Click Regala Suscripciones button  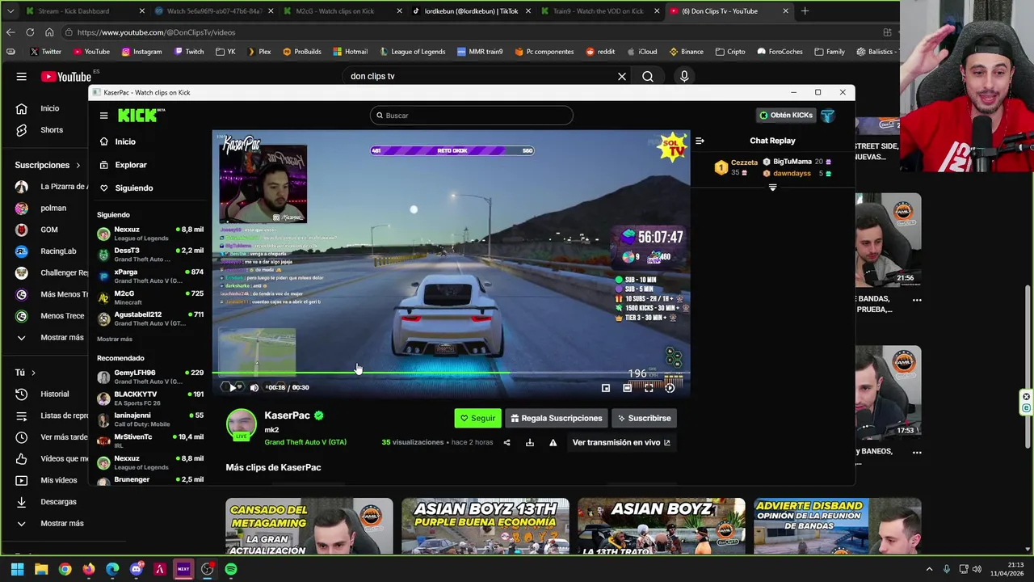coord(557,418)
